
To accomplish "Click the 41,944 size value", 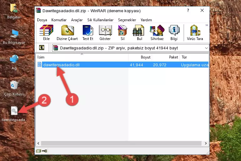I will tap(137, 65).
